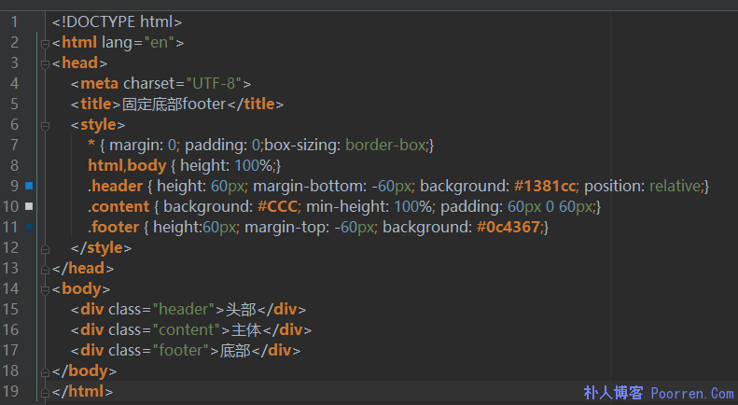Collapse the html tag fold marker
Screen dimensions: 738x405
click(x=44, y=42)
